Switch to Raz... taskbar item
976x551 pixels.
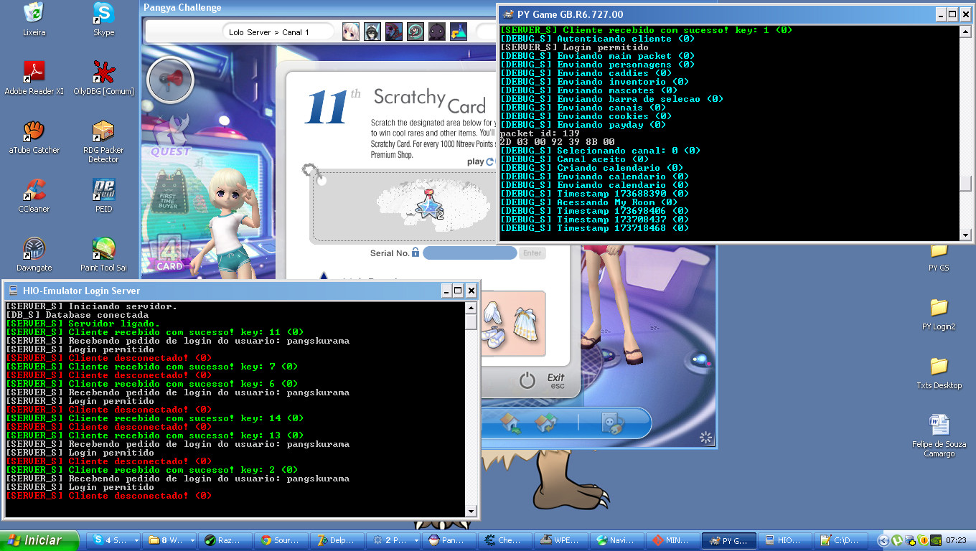226,541
